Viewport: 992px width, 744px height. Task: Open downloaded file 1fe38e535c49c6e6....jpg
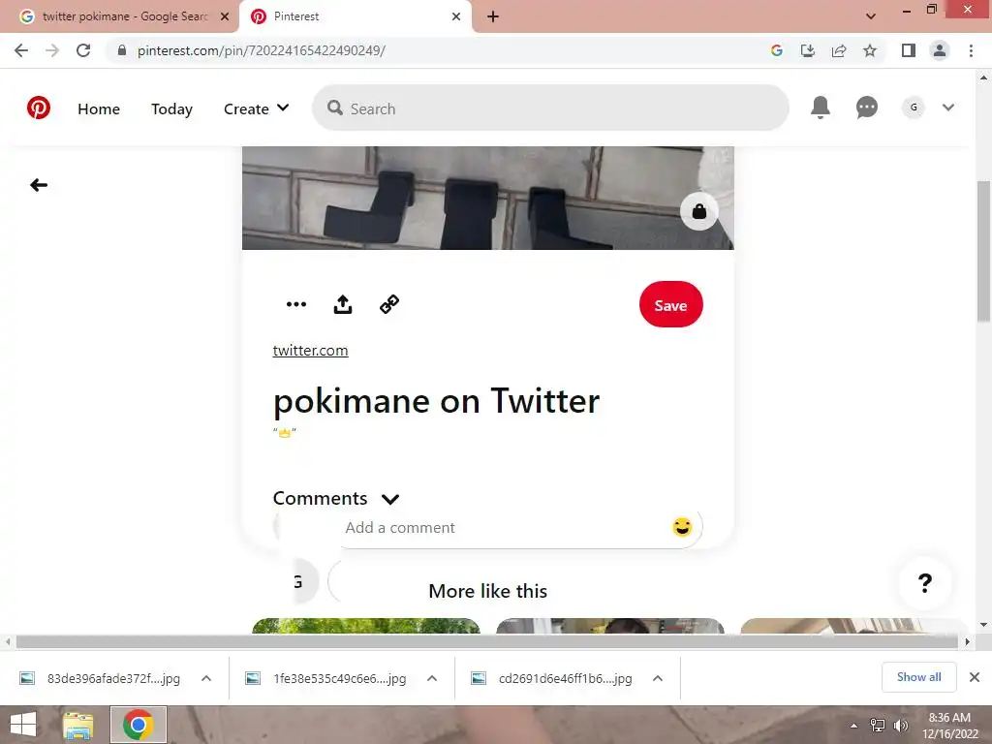point(325,679)
